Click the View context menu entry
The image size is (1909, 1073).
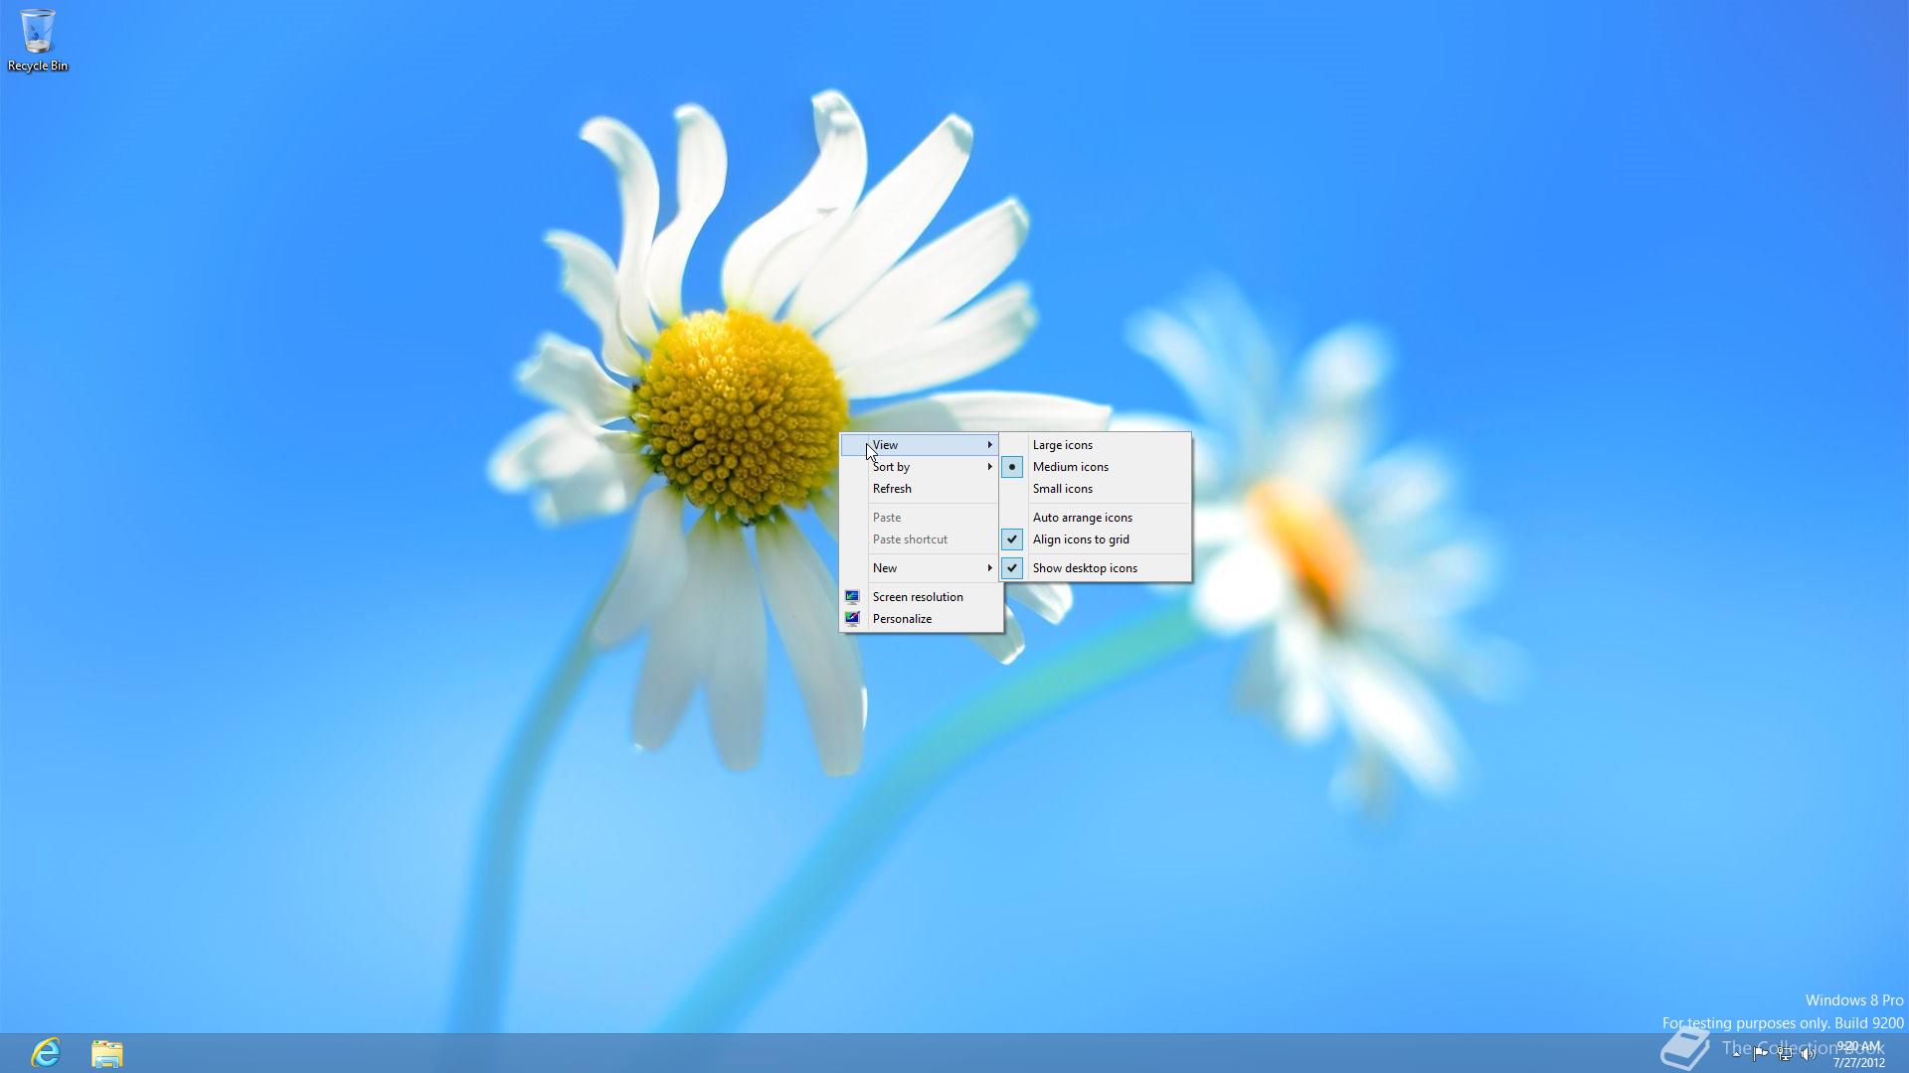[886, 445]
